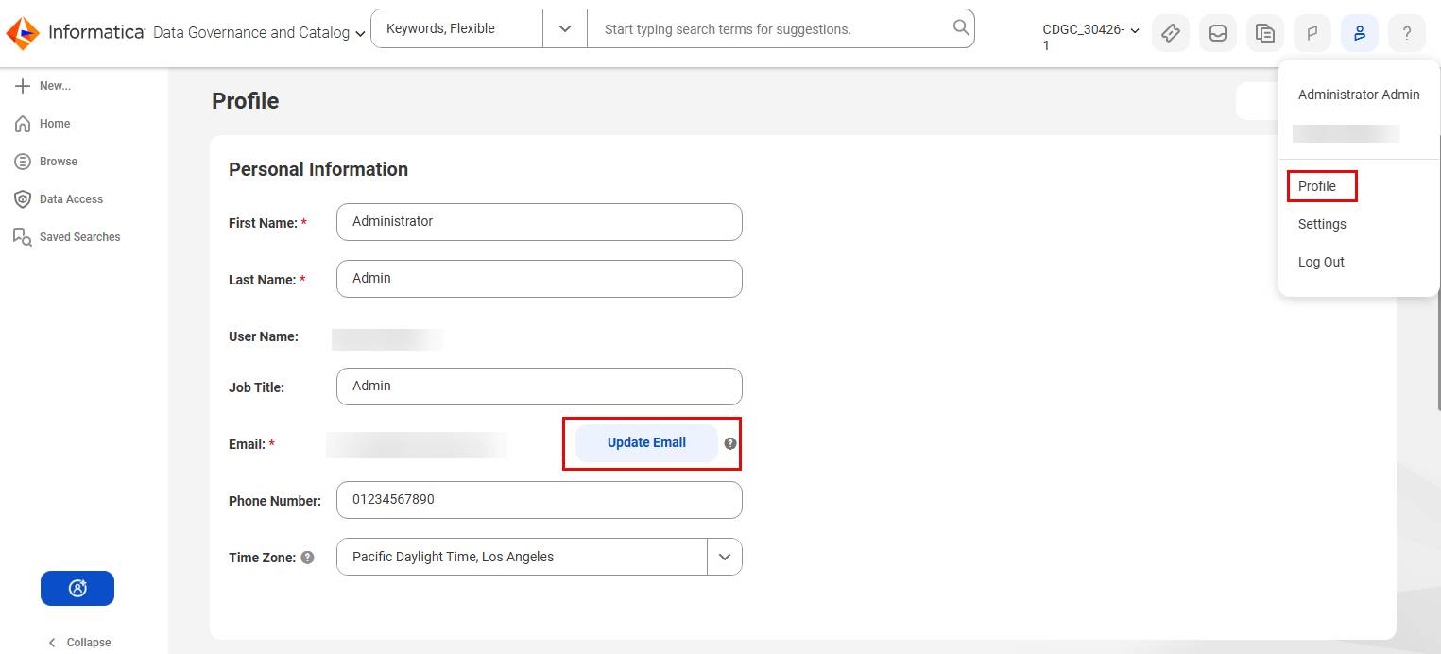Screen dimensions: 1441x654
Task: Collapse the left sidebar
Action: (x=79, y=643)
